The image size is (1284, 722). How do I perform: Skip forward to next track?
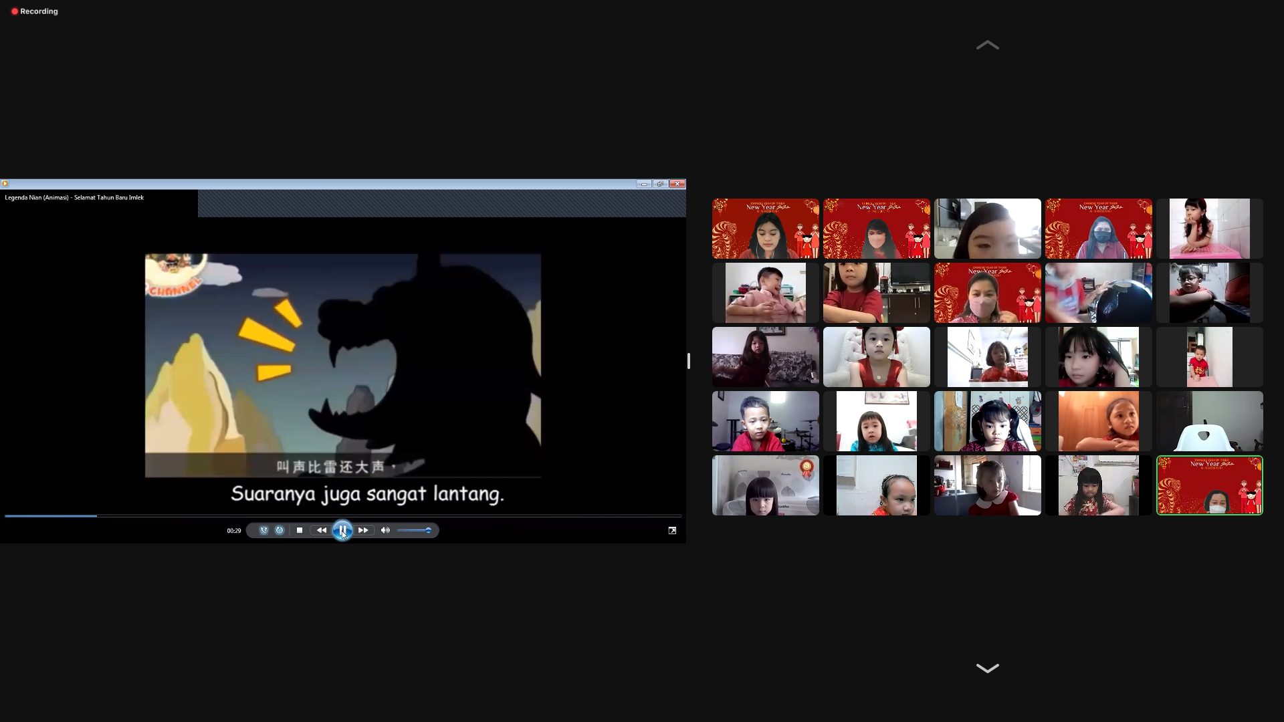pos(363,530)
